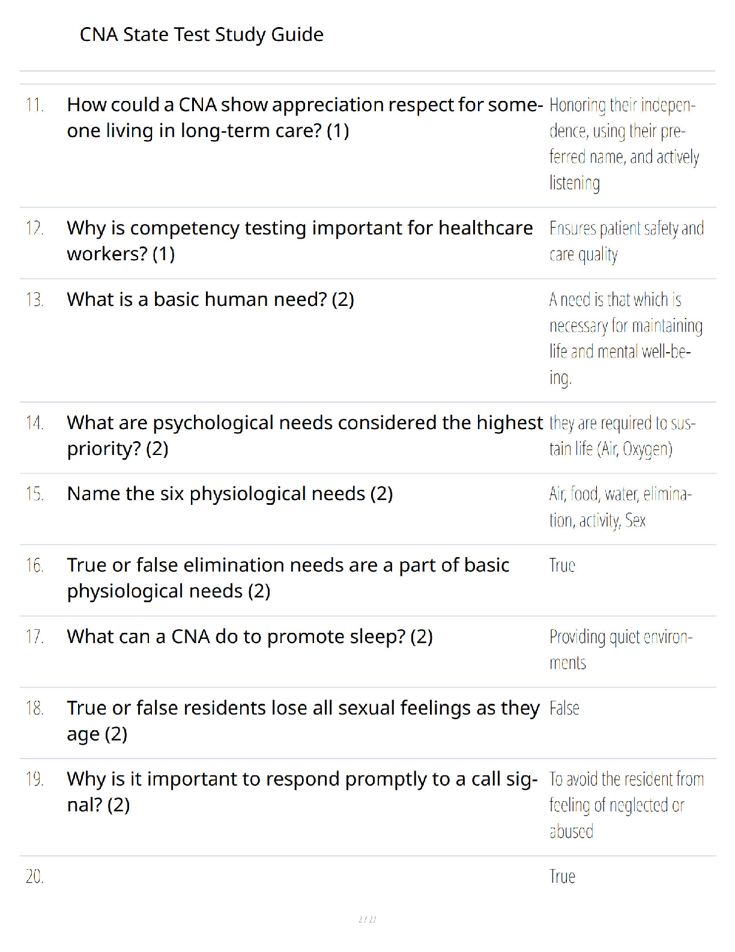This screenshot has height=952, width=735.
Task: Select question 13 'What is a basic human need?'
Action: click(x=210, y=299)
